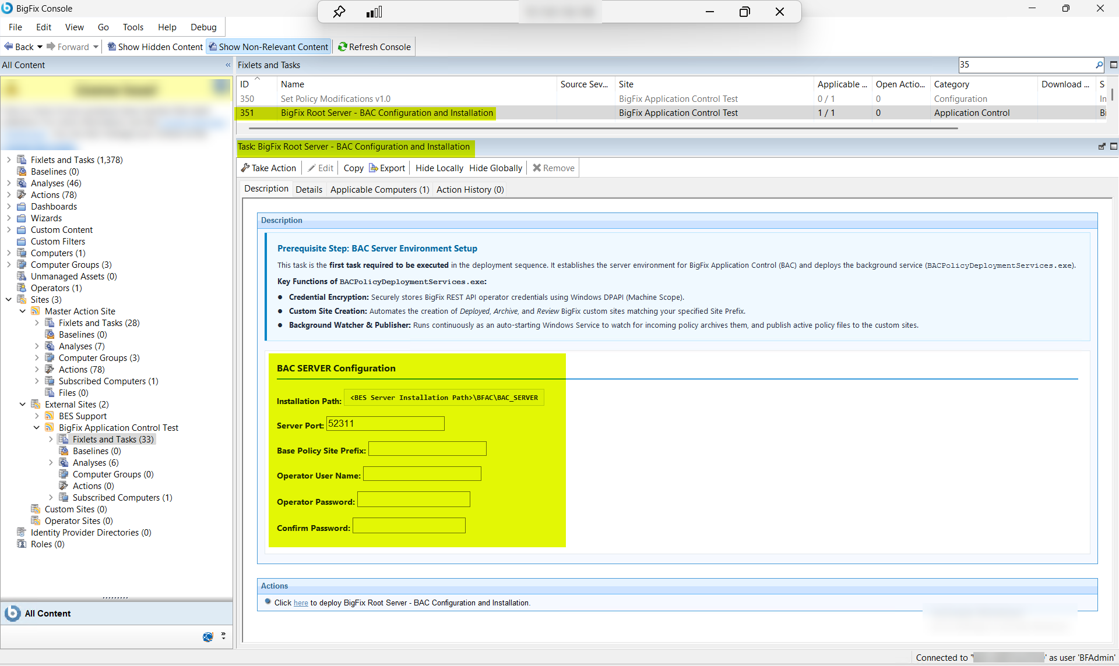Click the Copy button
The height and width of the screenshot is (666, 1119).
pos(353,168)
